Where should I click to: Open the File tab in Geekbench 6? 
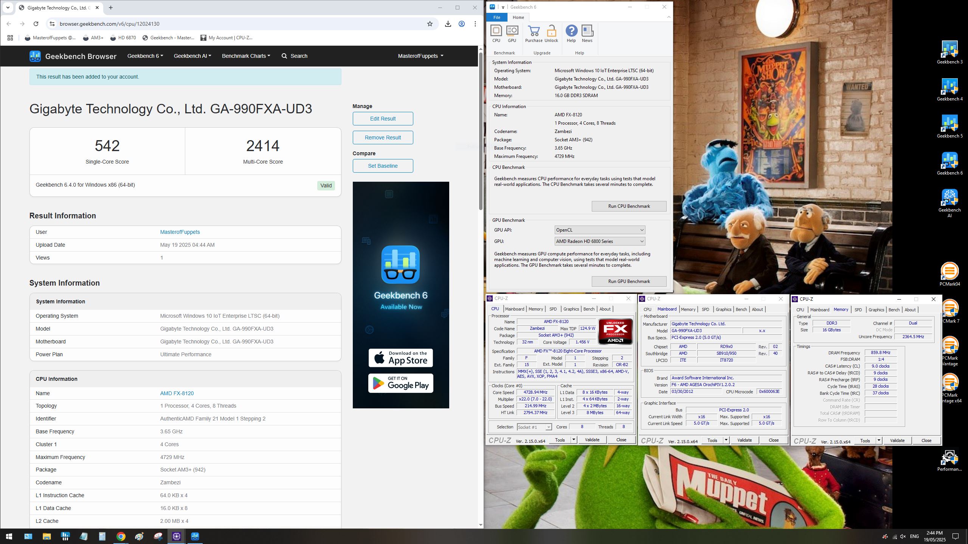pos(497,17)
